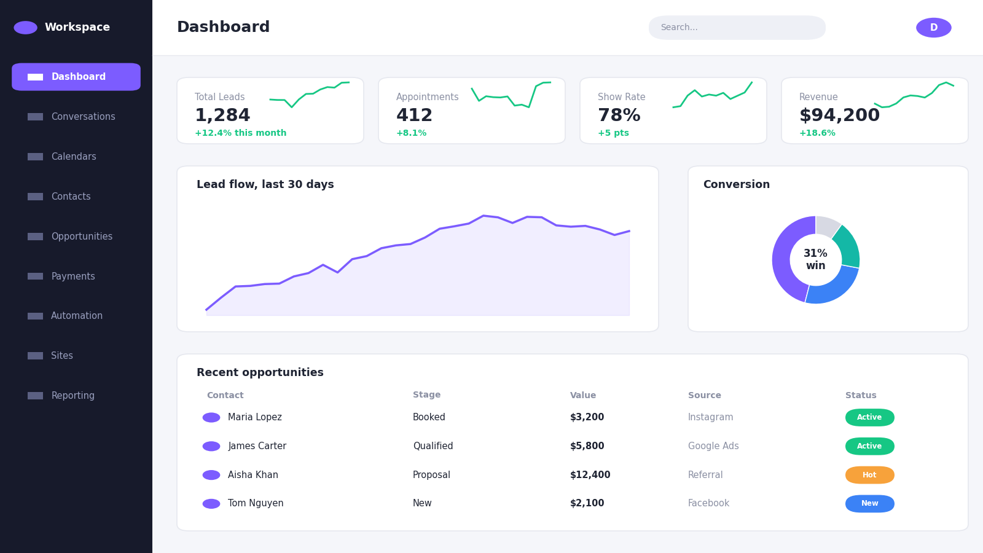Image resolution: width=983 pixels, height=553 pixels.
Task: Click the Active badge for Maria Lopez
Action: 869,418
